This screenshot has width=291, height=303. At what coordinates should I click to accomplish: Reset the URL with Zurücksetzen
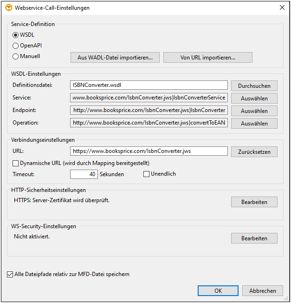coord(254,151)
